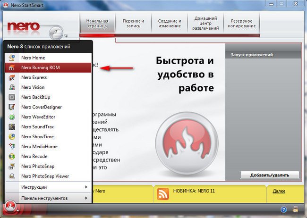Click the Nero 8 Список приложений header

[39, 47]
